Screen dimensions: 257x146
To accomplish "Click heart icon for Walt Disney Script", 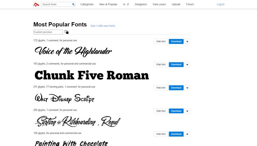I will click(187, 88).
